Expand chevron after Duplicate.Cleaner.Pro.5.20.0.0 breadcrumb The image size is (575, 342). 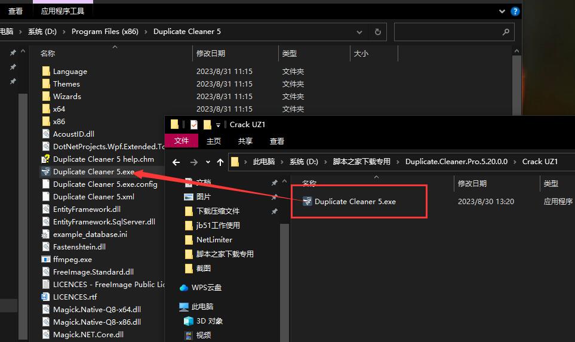[515, 162]
